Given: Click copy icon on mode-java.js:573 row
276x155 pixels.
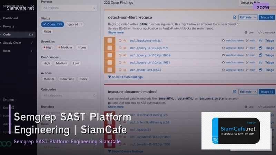Looking at the screenshot, I should 260,70.
